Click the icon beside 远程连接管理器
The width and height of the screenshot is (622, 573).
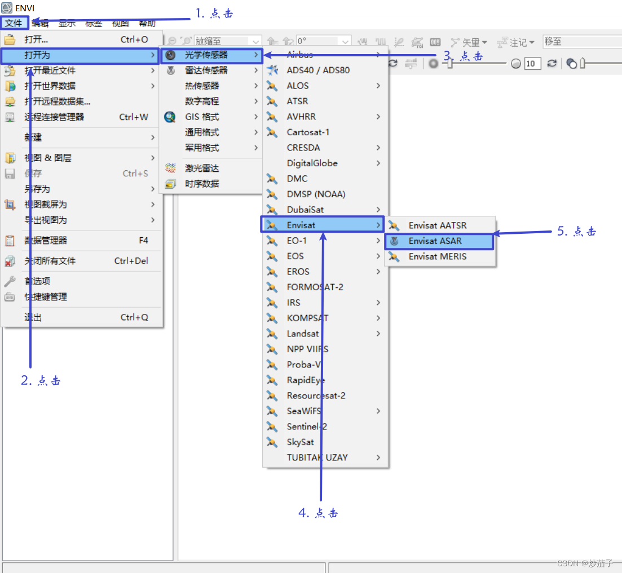tap(10, 117)
